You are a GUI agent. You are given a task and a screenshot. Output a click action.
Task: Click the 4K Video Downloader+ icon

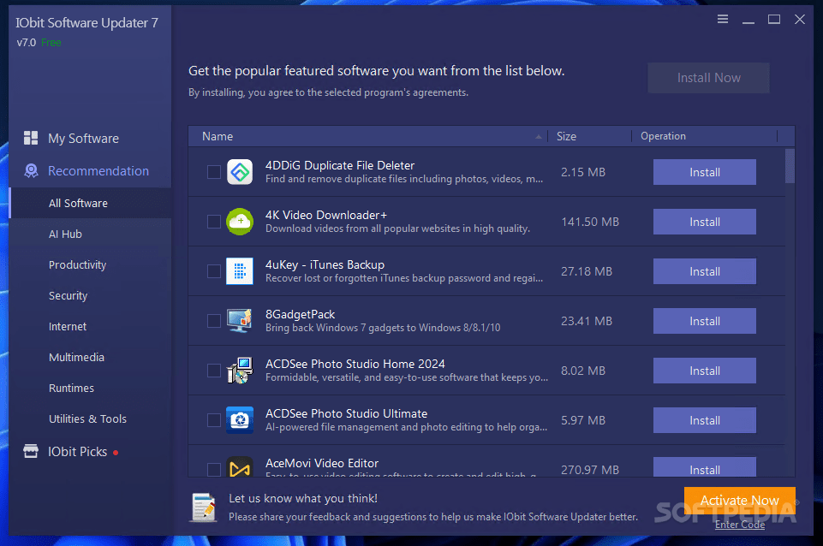pos(239,222)
